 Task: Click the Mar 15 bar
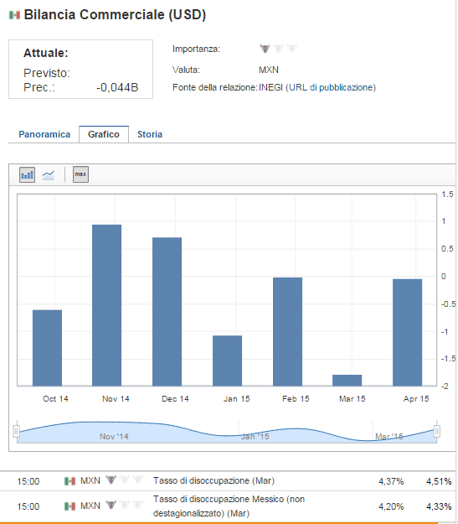[x=347, y=381]
